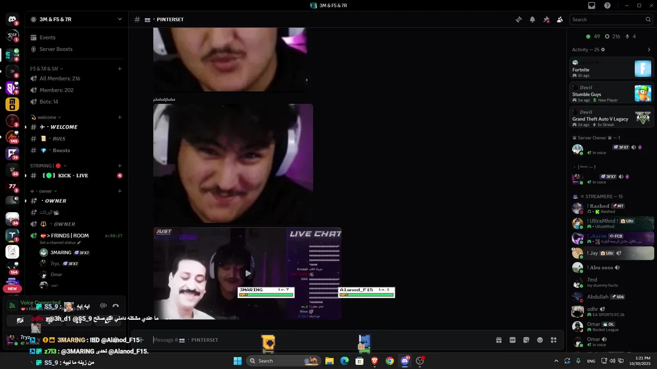This screenshot has height=369, width=657.
Task: Open the Fortnite activity card
Action: [x=612, y=68]
